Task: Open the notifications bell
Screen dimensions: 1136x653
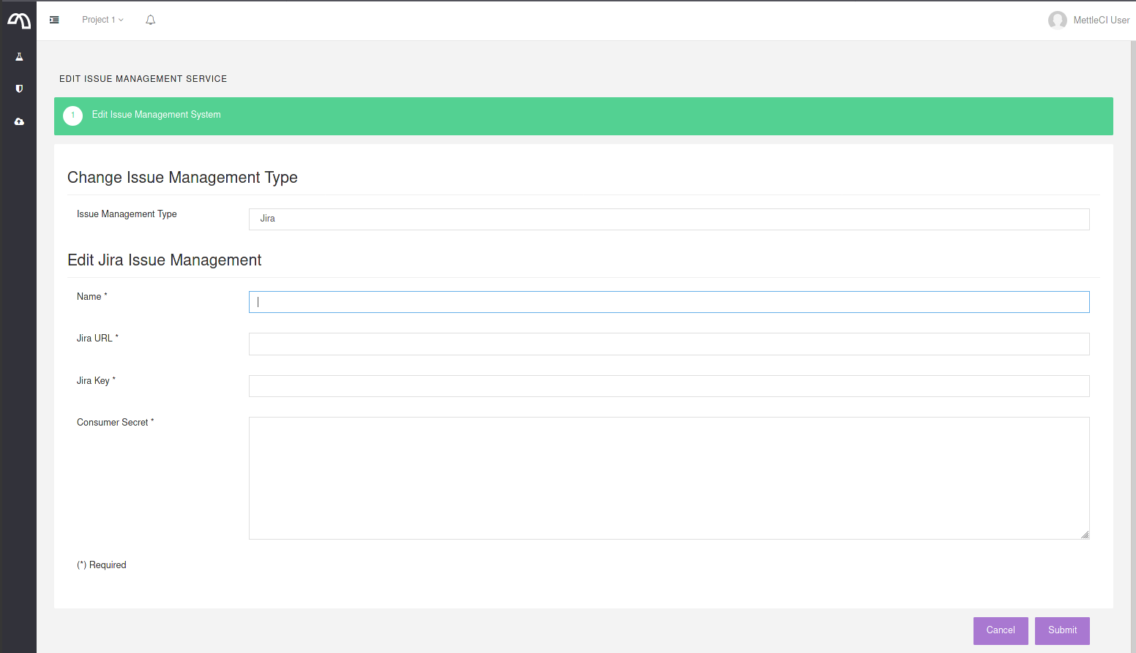Action: coord(150,20)
